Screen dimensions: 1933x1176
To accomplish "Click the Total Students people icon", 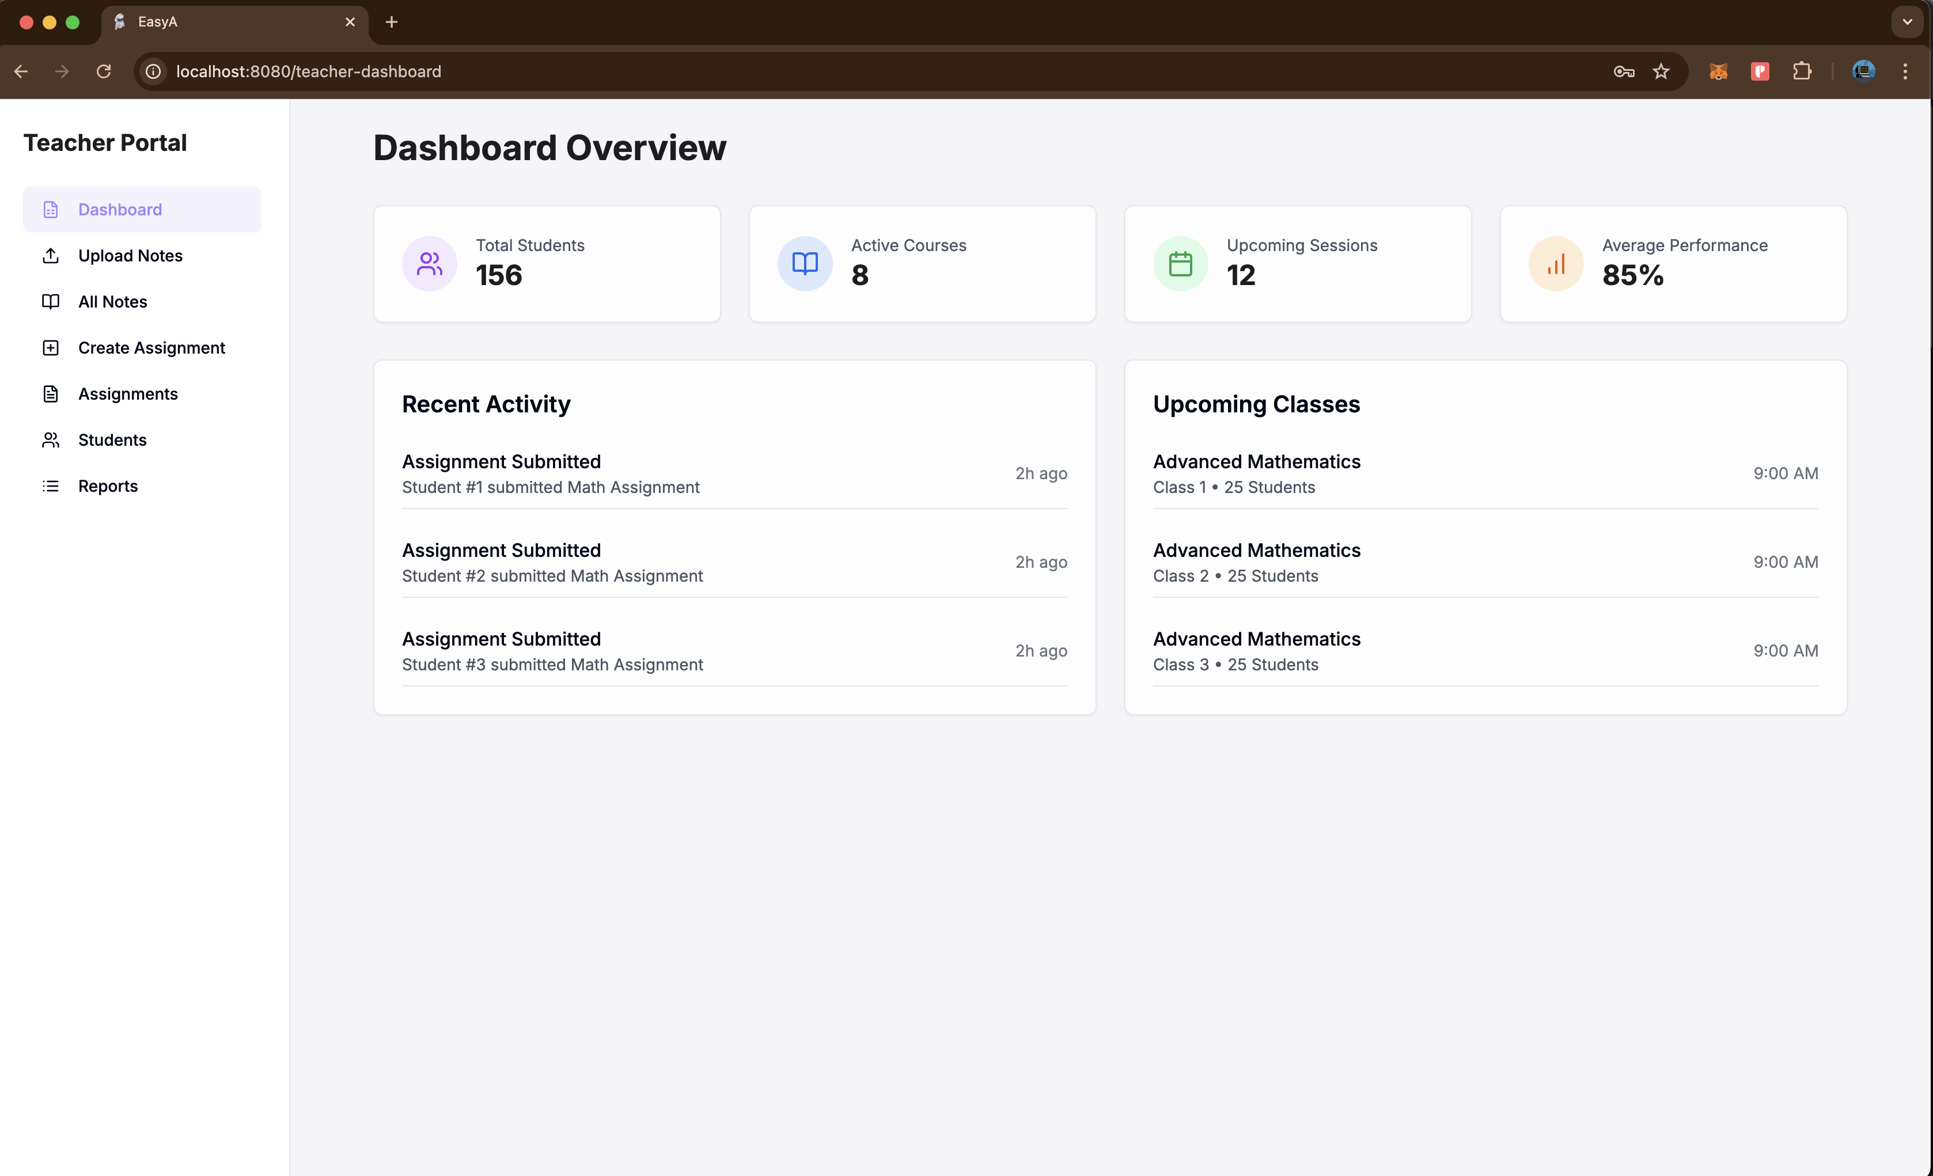I will tap(429, 264).
